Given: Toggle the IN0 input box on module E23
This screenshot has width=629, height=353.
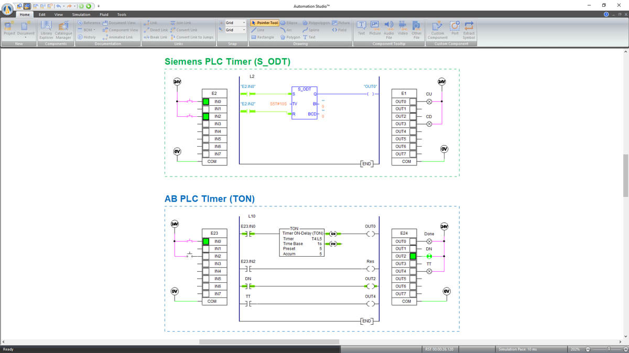Looking at the screenshot, I should (205, 241).
